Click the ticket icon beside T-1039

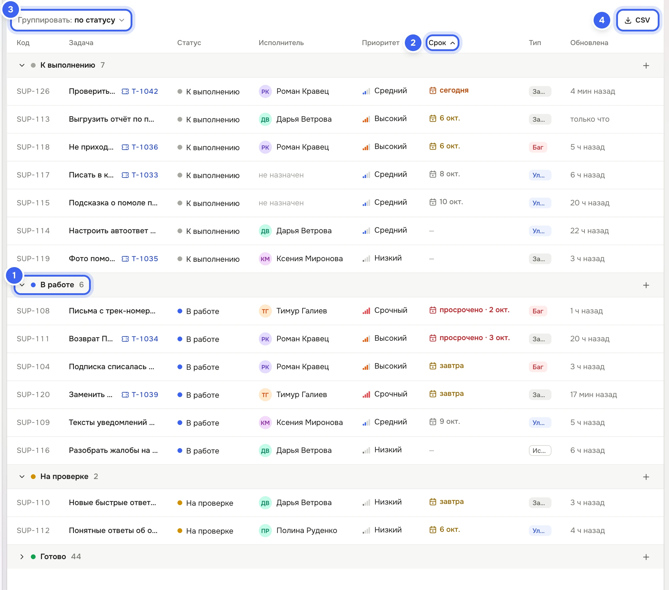point(125,395)
